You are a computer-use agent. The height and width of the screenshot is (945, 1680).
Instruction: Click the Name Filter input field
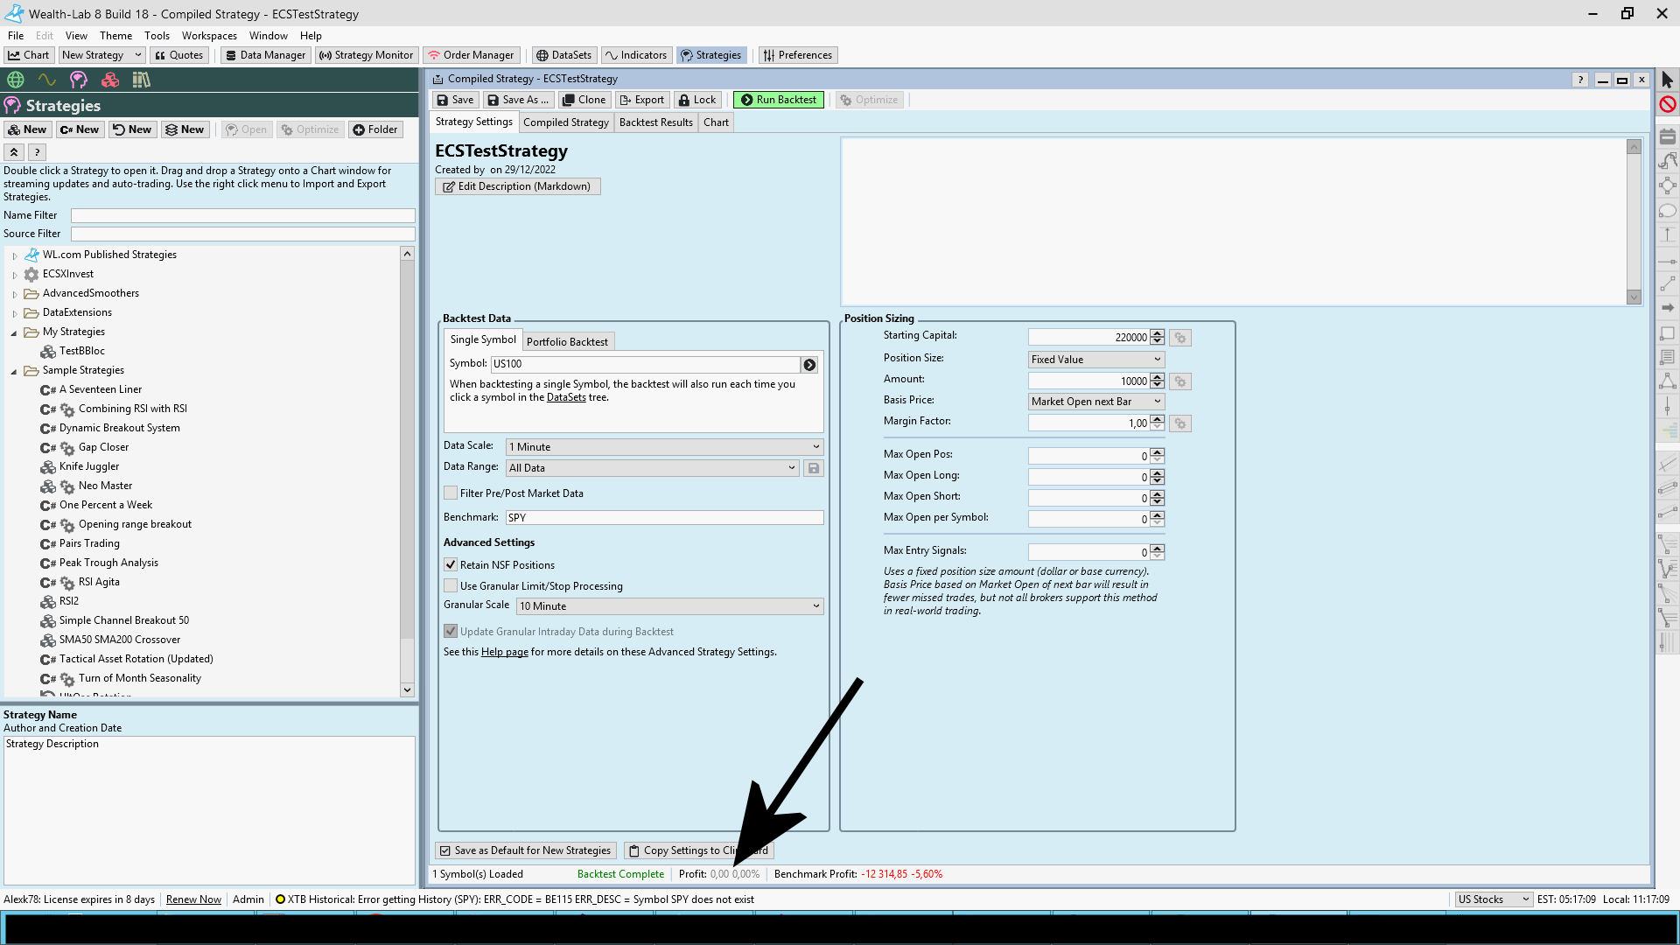click(x=243, y=216)
